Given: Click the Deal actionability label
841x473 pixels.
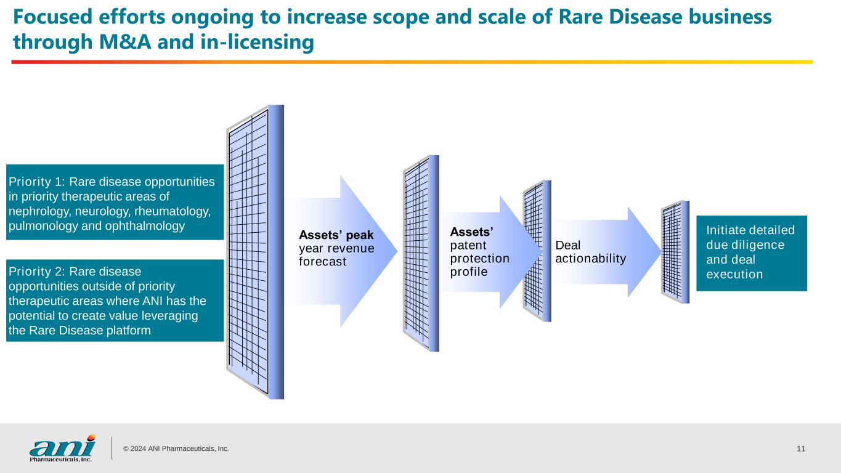Looking at the screenshot, I should pyautogui.click(x=590, y=252).
